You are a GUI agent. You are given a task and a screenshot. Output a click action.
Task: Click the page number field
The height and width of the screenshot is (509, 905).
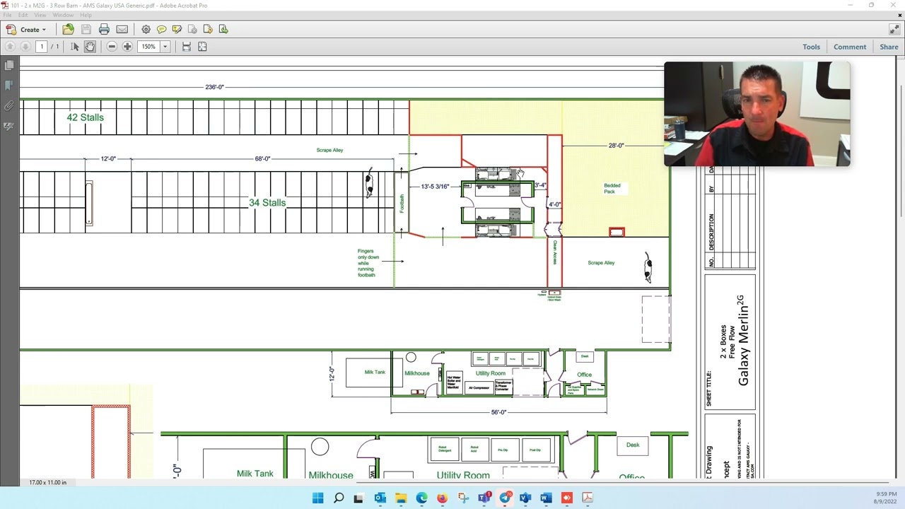(x=42, y=47)
